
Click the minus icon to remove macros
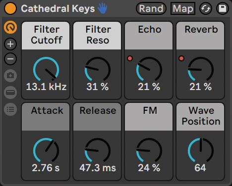point(10,59)
